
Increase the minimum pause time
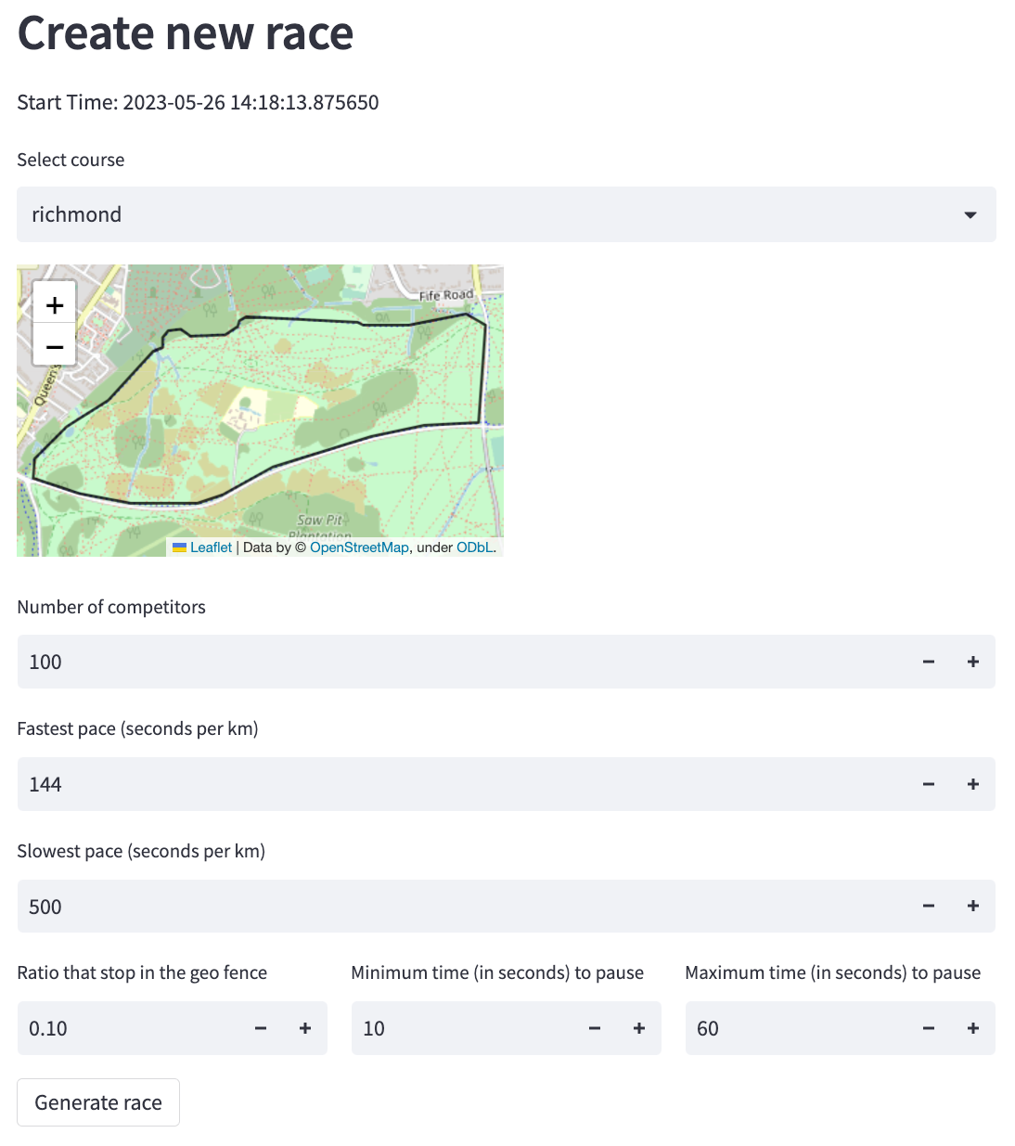pyautogui.click(x=639, y=1028)
